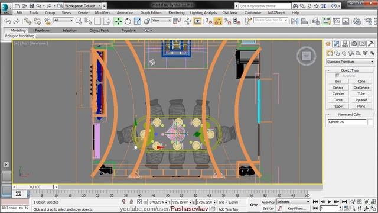Image resolution: width=378 pixels, height=213 pixels.
Task: Click the Cylinder primitive button
Action: click(x=338, y=93)
